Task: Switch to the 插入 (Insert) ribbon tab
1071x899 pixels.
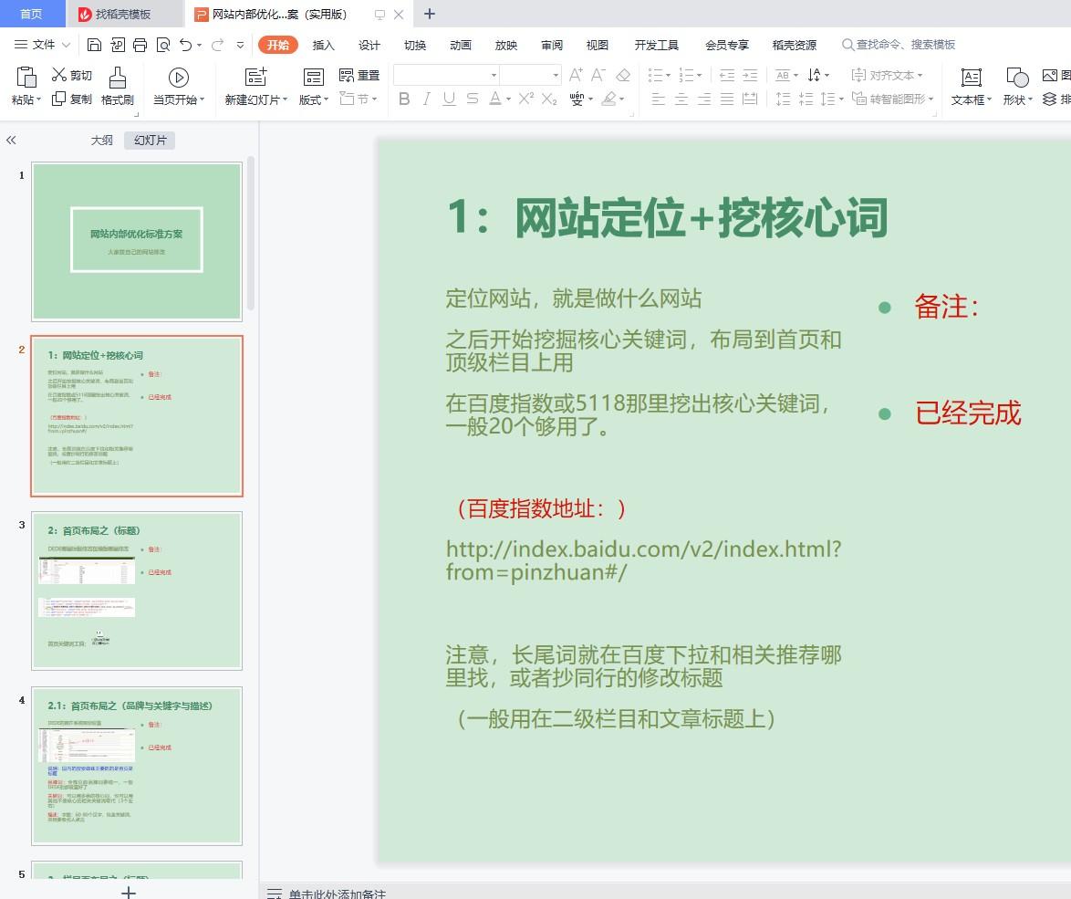Action: click(x=323, y=44)
